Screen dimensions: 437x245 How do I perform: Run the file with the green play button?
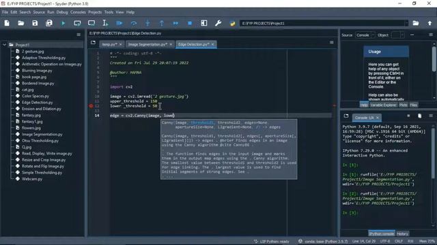click(64, 23)
